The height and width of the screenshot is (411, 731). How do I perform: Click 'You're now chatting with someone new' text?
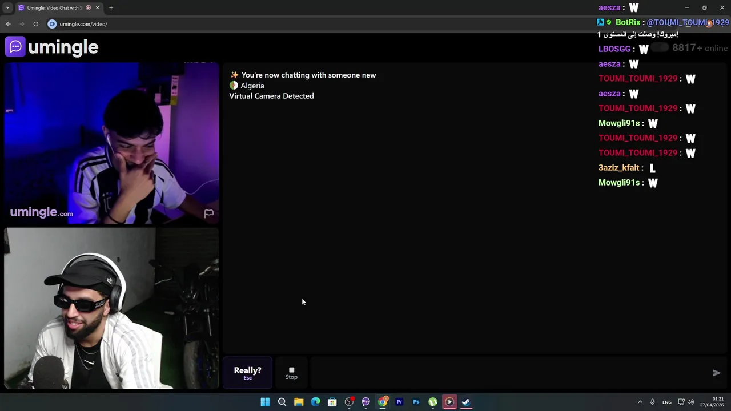308,75
